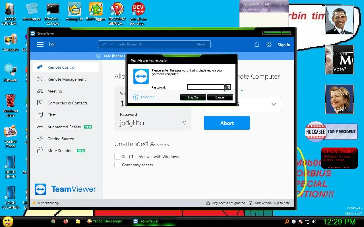Click the taskbar clock

(339, 222)
